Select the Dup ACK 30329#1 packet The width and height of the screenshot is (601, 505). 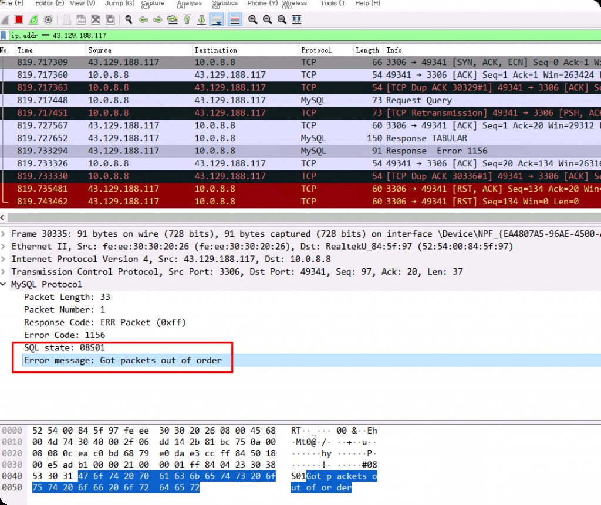click(300, 88)
